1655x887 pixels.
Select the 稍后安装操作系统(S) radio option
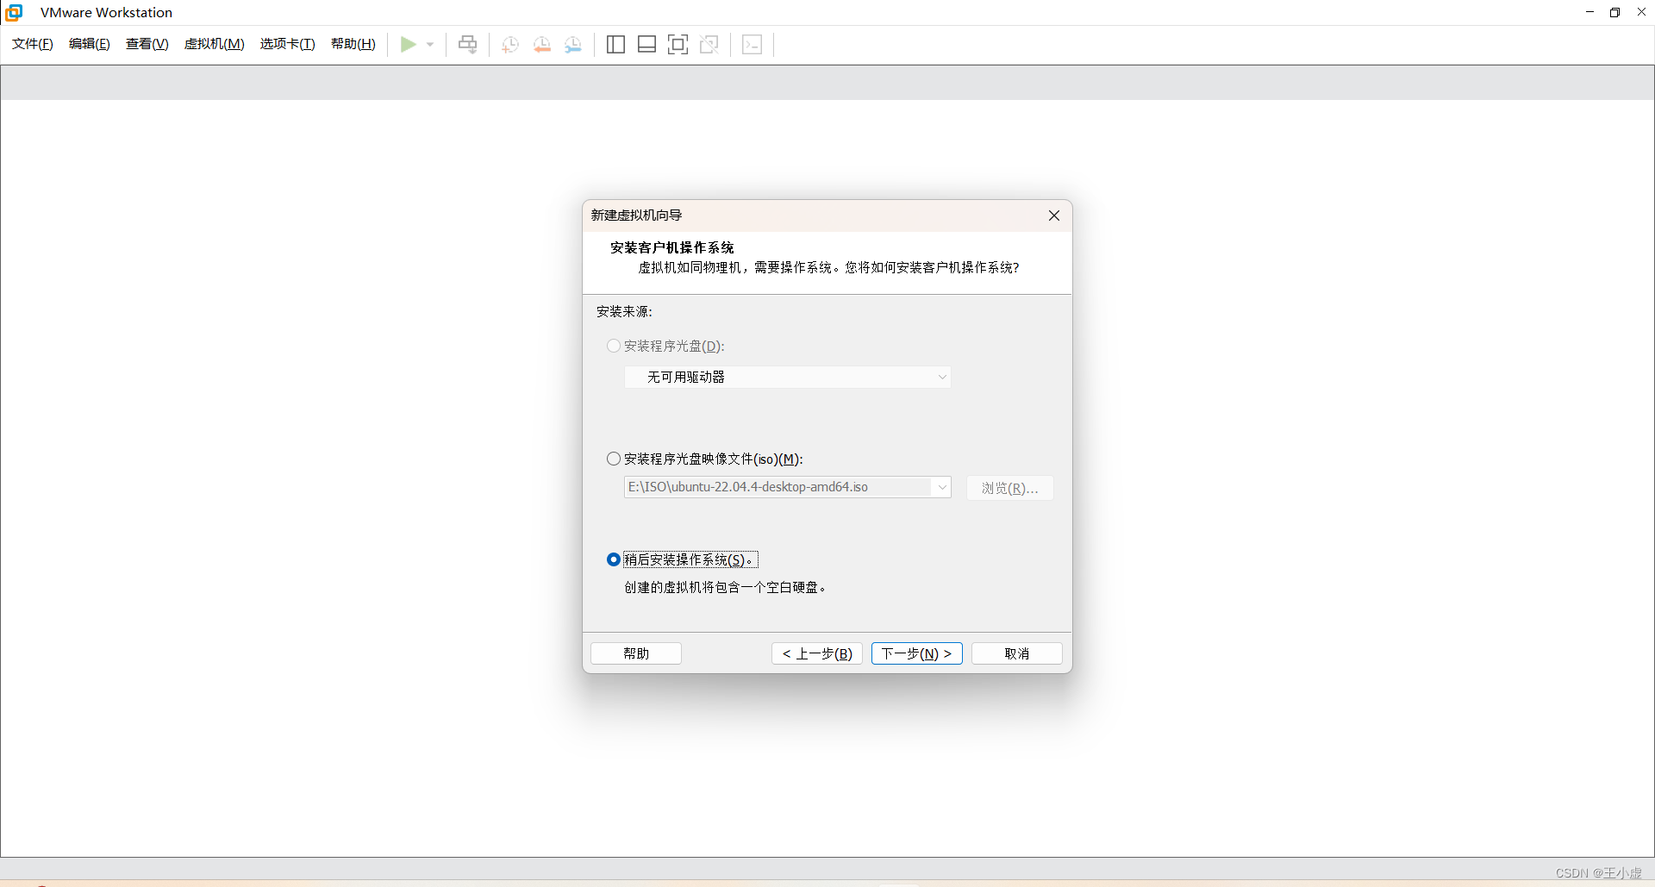(614, 559)
